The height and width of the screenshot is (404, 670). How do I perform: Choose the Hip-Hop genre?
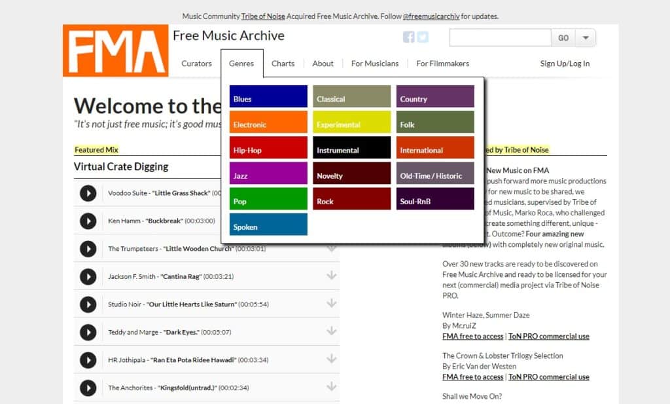(268, 147)
